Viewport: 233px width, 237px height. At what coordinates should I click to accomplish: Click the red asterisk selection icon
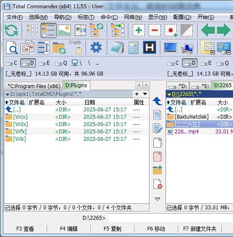click(171, 30)
